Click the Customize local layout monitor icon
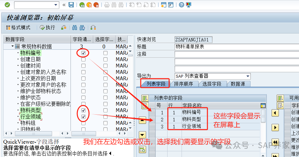The width and height of the screenshot is (299, 157). point(189,5)
